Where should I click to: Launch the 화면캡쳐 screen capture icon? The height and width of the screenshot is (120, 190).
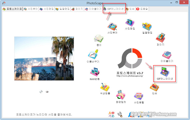click(x=121, y=96)
